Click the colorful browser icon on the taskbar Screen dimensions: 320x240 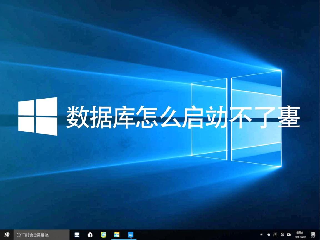103,235
